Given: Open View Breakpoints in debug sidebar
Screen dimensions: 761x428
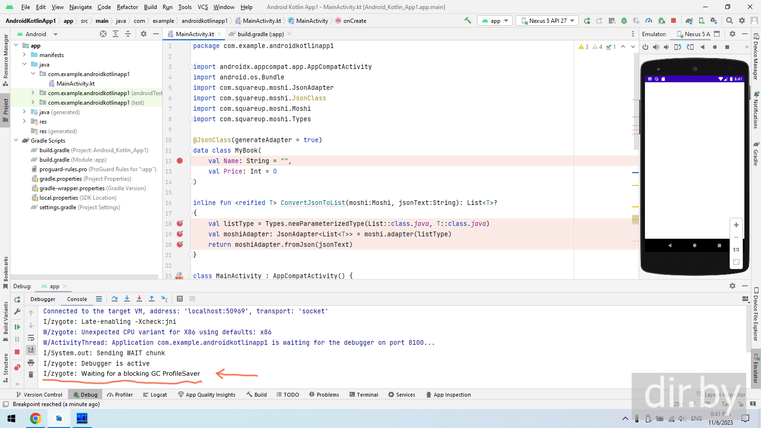Looking at the screenshot, I should tap(17, 367).
